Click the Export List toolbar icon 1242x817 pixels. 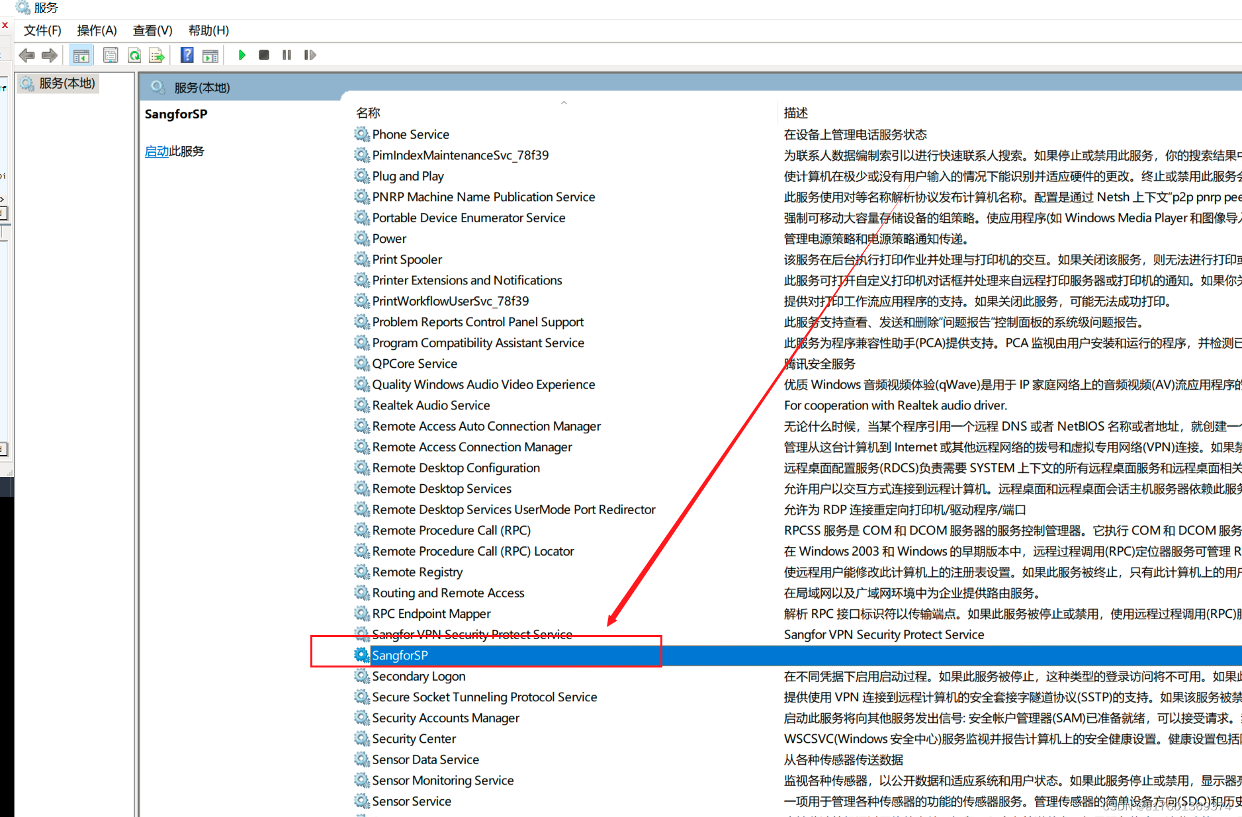[x=157, y=56]
